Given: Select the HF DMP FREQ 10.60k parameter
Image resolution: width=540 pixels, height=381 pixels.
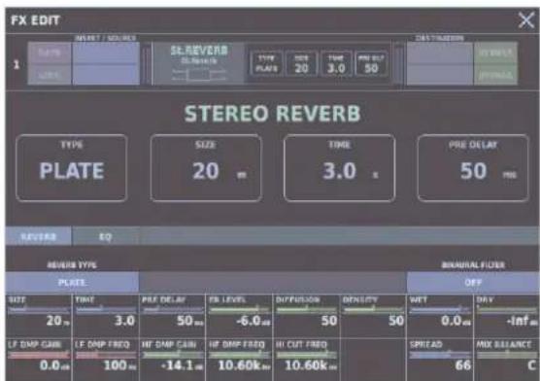Looking at the screenshot, I should click(239, 360).
